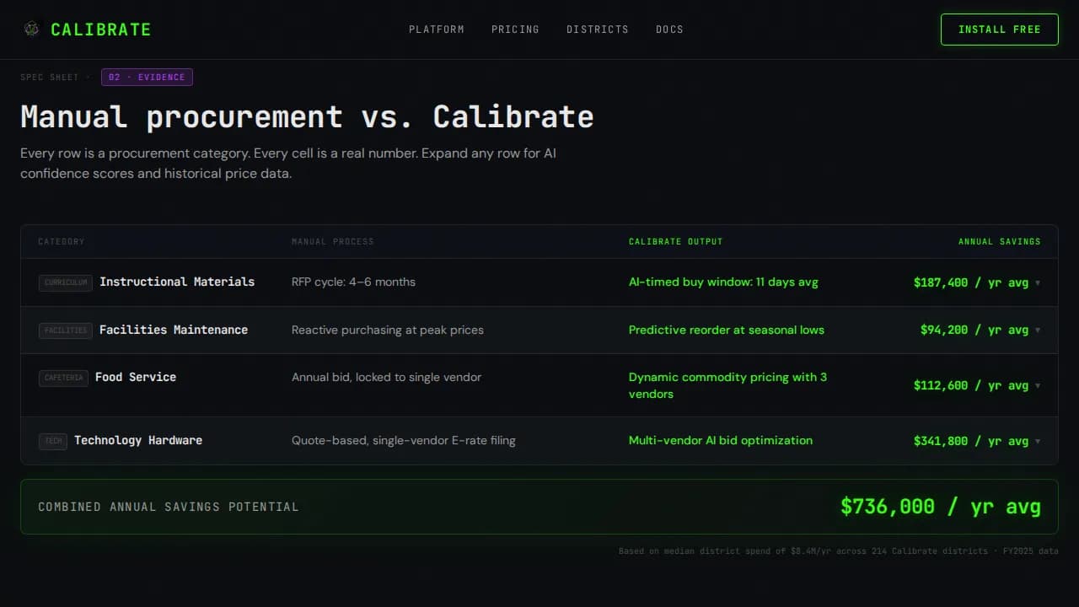Click 'Annual bid, locked to single vendor' cell
This screenshot has width=1079, height=607.
(x=386, y=377)
